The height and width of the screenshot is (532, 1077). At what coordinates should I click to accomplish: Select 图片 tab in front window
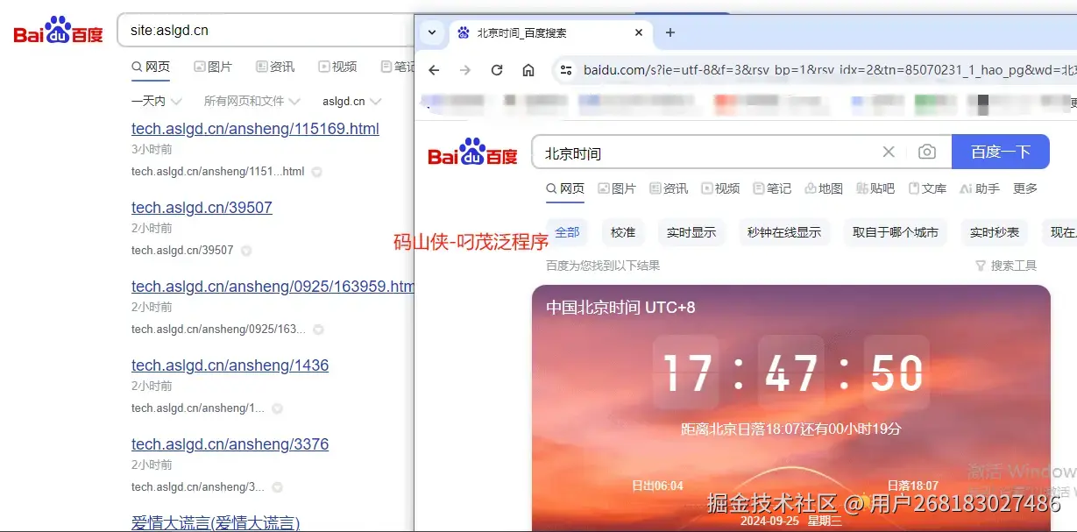click(617, 188)
